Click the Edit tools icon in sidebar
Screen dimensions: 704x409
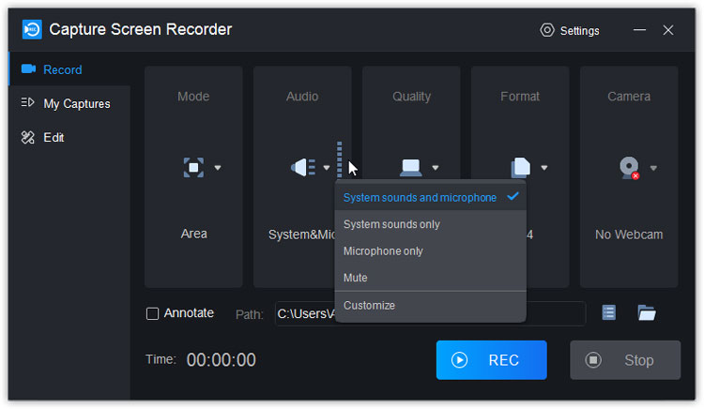point(28,137)
